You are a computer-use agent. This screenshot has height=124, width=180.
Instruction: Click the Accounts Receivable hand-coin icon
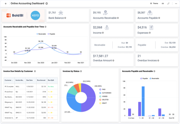click(105, 13)
